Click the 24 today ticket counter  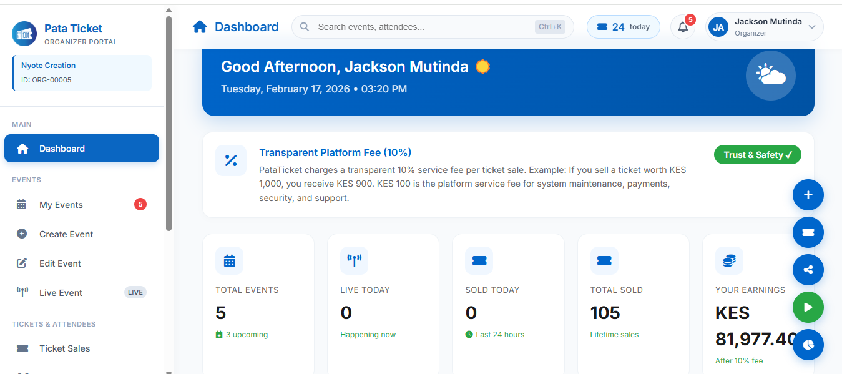(x=623, y=26)
